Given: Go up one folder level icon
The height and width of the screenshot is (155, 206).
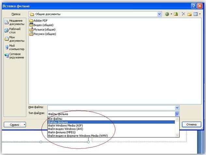Looking at the screenshot, I should [x=176, y=14].
